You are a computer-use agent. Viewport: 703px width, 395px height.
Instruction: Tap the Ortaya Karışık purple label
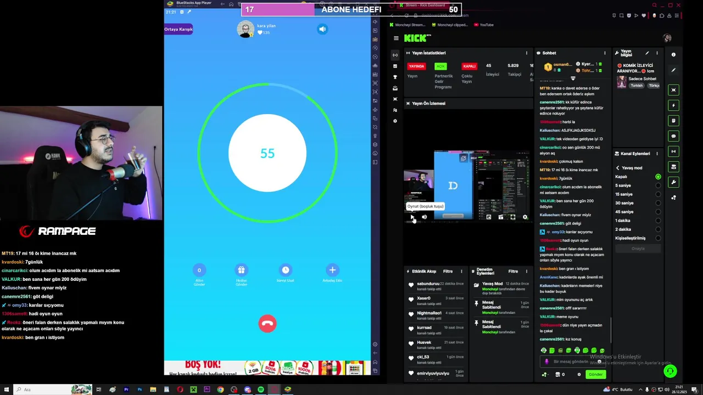click(178, 29)
